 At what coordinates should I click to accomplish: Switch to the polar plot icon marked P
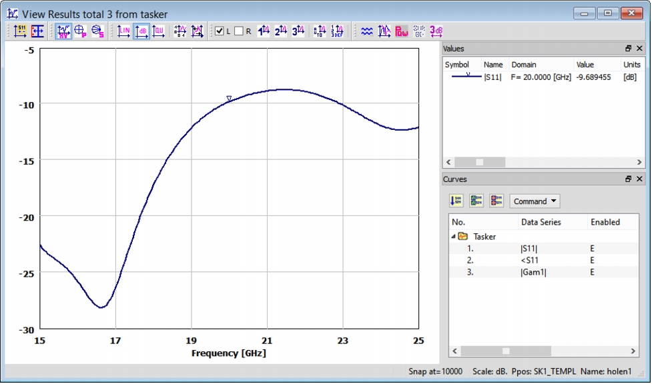click(80, 31)
